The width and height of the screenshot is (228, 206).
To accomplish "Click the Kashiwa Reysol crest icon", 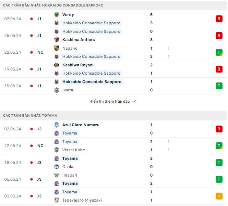I will (57, 65).
